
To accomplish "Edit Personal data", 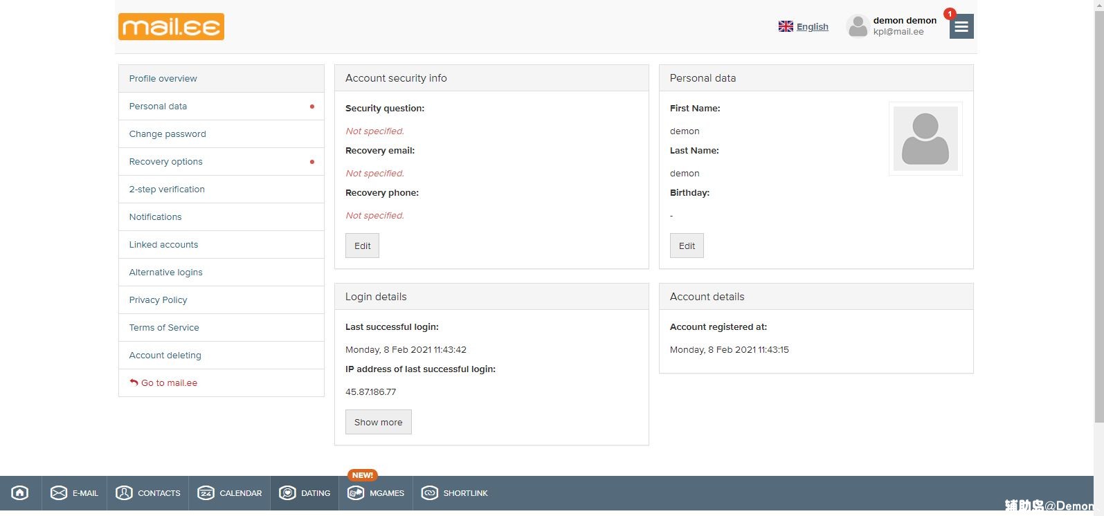I will click(687, 246).
